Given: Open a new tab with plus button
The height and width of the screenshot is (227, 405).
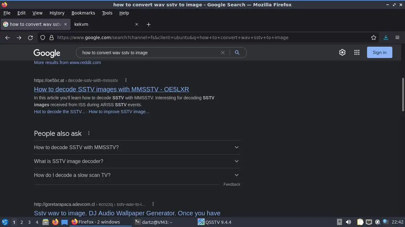Looking at the screenshot, I should tap(148, 24).
